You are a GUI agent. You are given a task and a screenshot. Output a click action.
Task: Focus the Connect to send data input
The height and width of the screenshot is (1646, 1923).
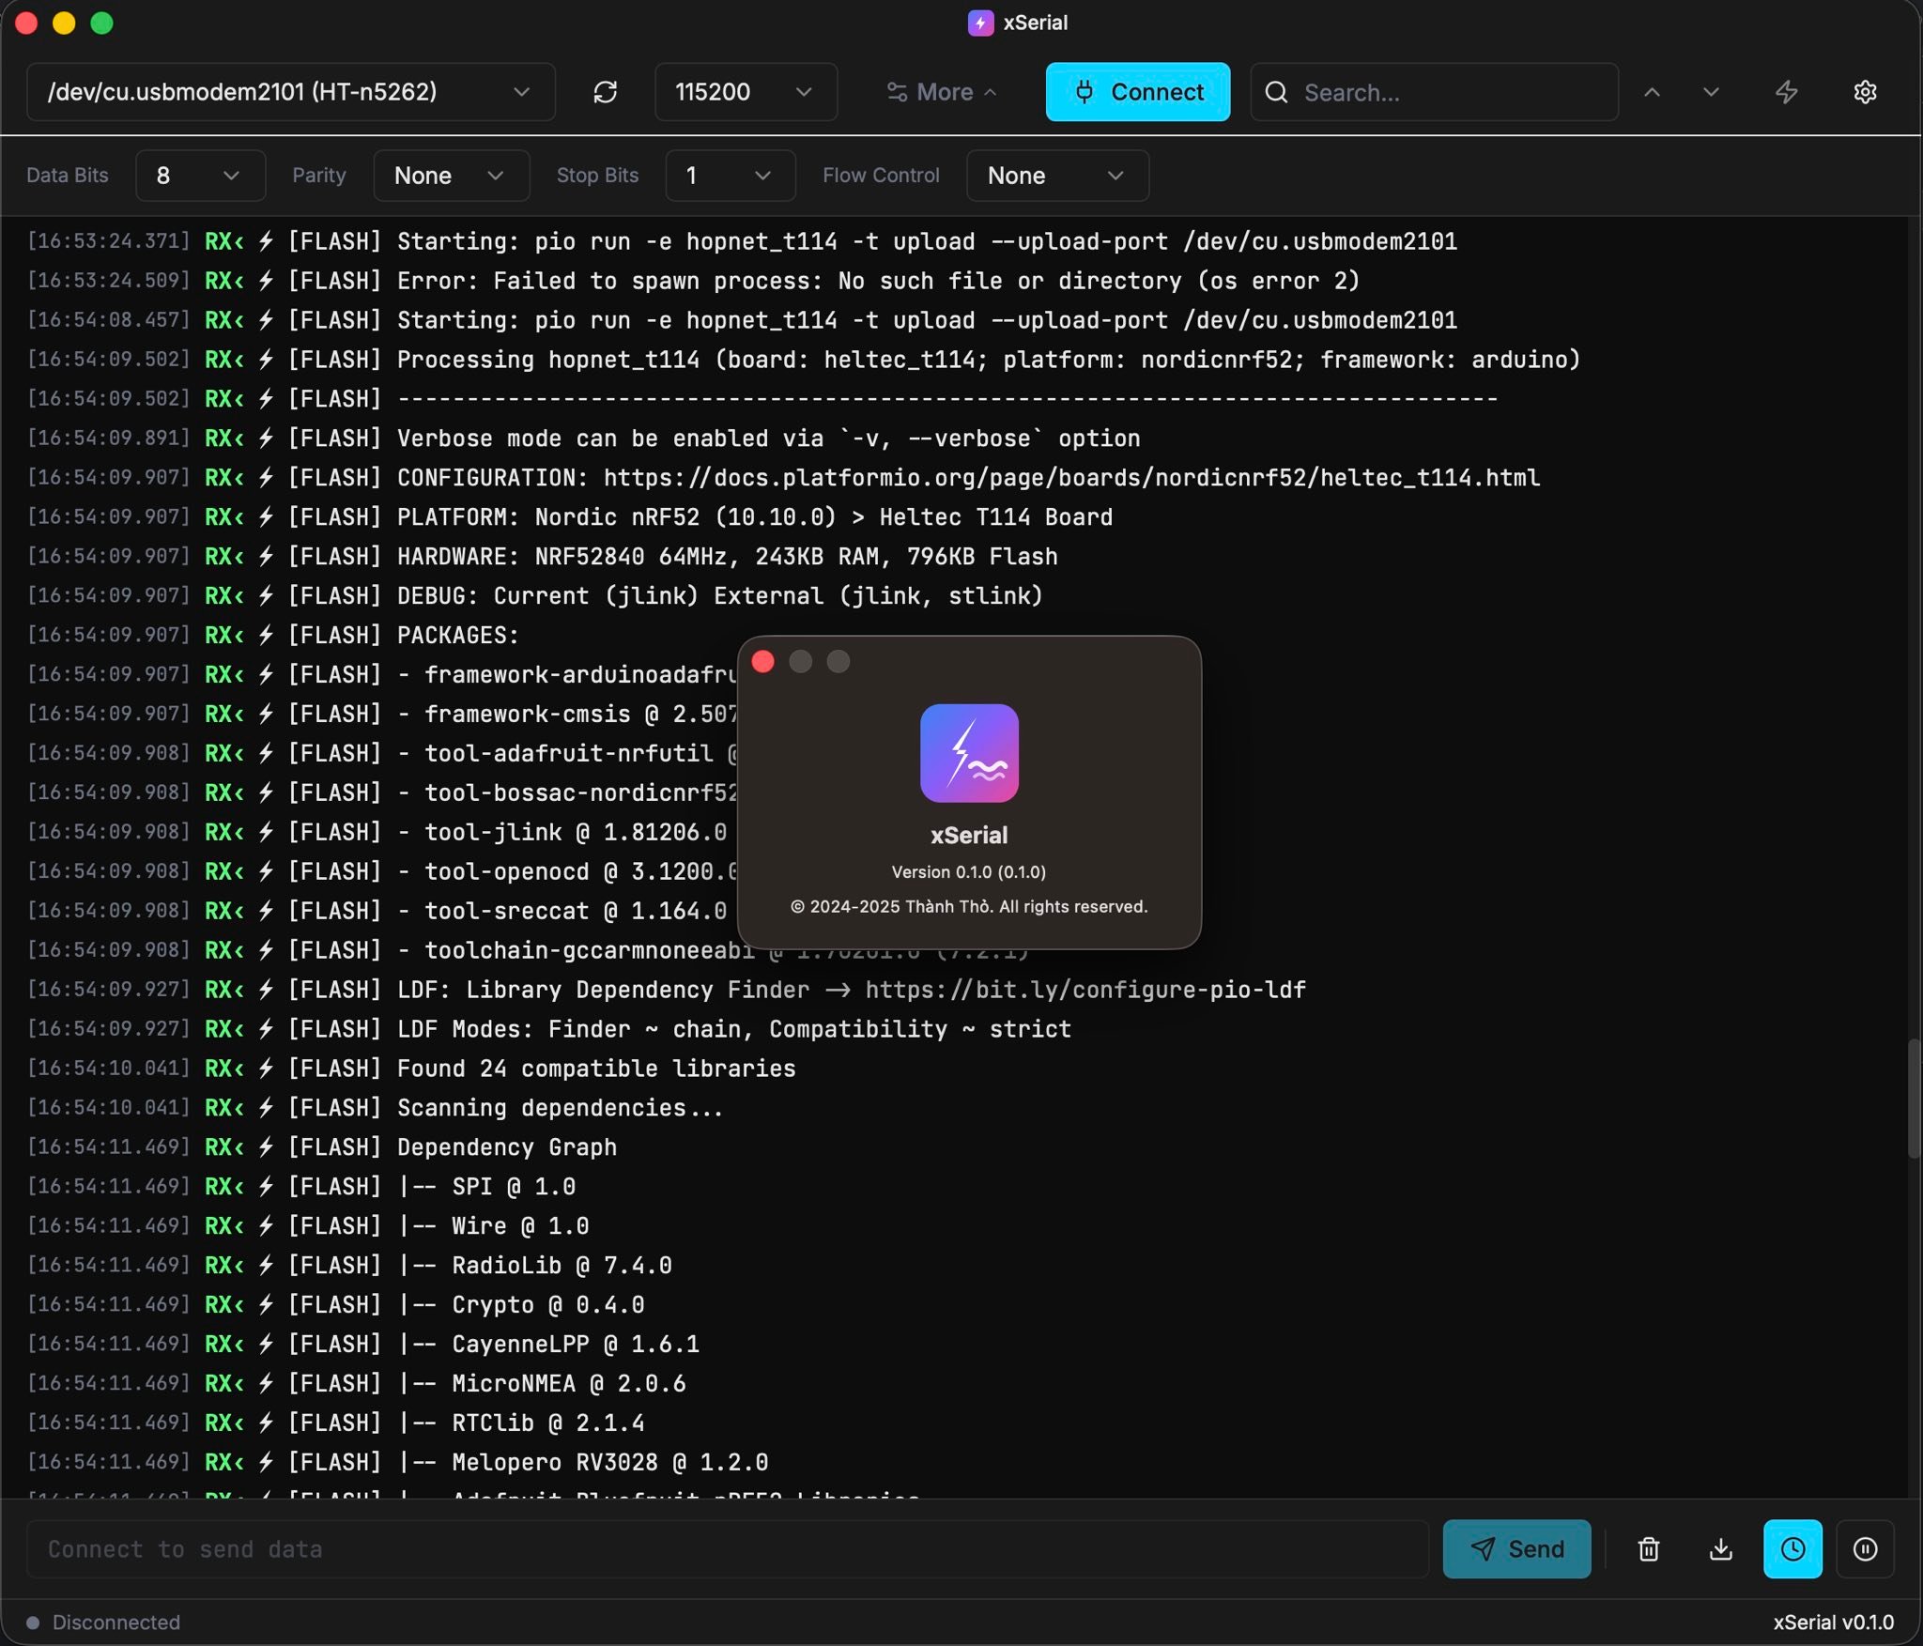coord(728,1548)
